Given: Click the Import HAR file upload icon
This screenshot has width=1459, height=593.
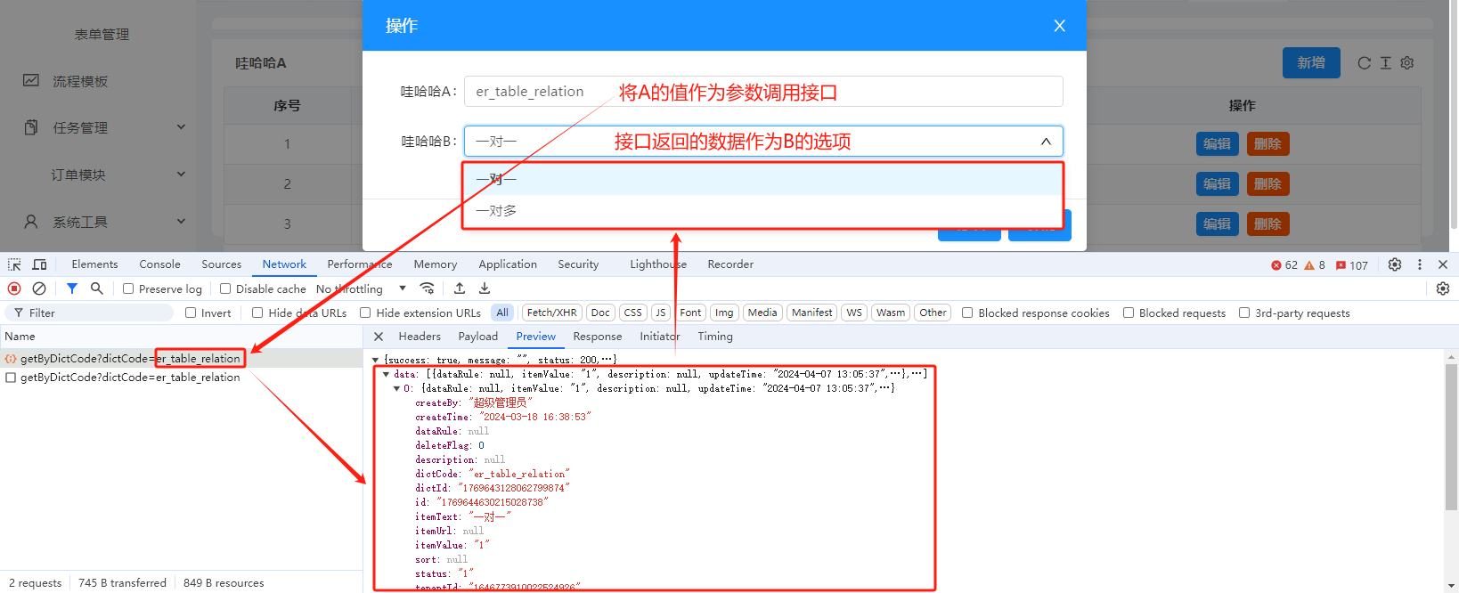Looking at the screenshot, I should pos(460,288).
